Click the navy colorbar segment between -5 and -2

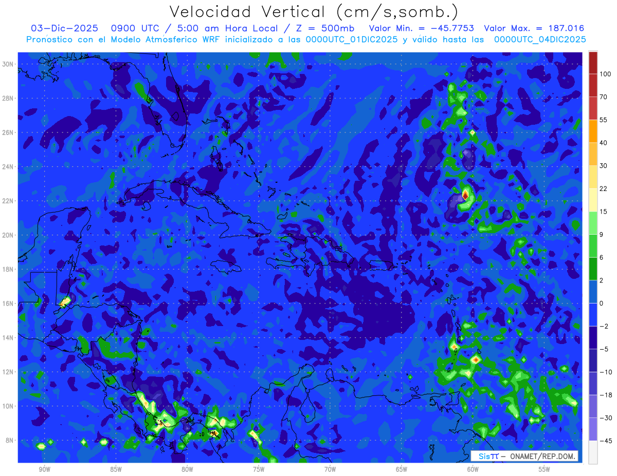click(593, 337)
